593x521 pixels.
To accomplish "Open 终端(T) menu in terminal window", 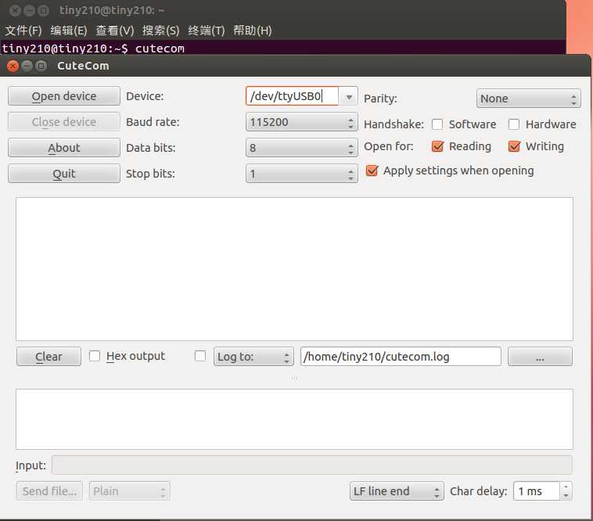I will pyautogui.click(x=207, y=31).
